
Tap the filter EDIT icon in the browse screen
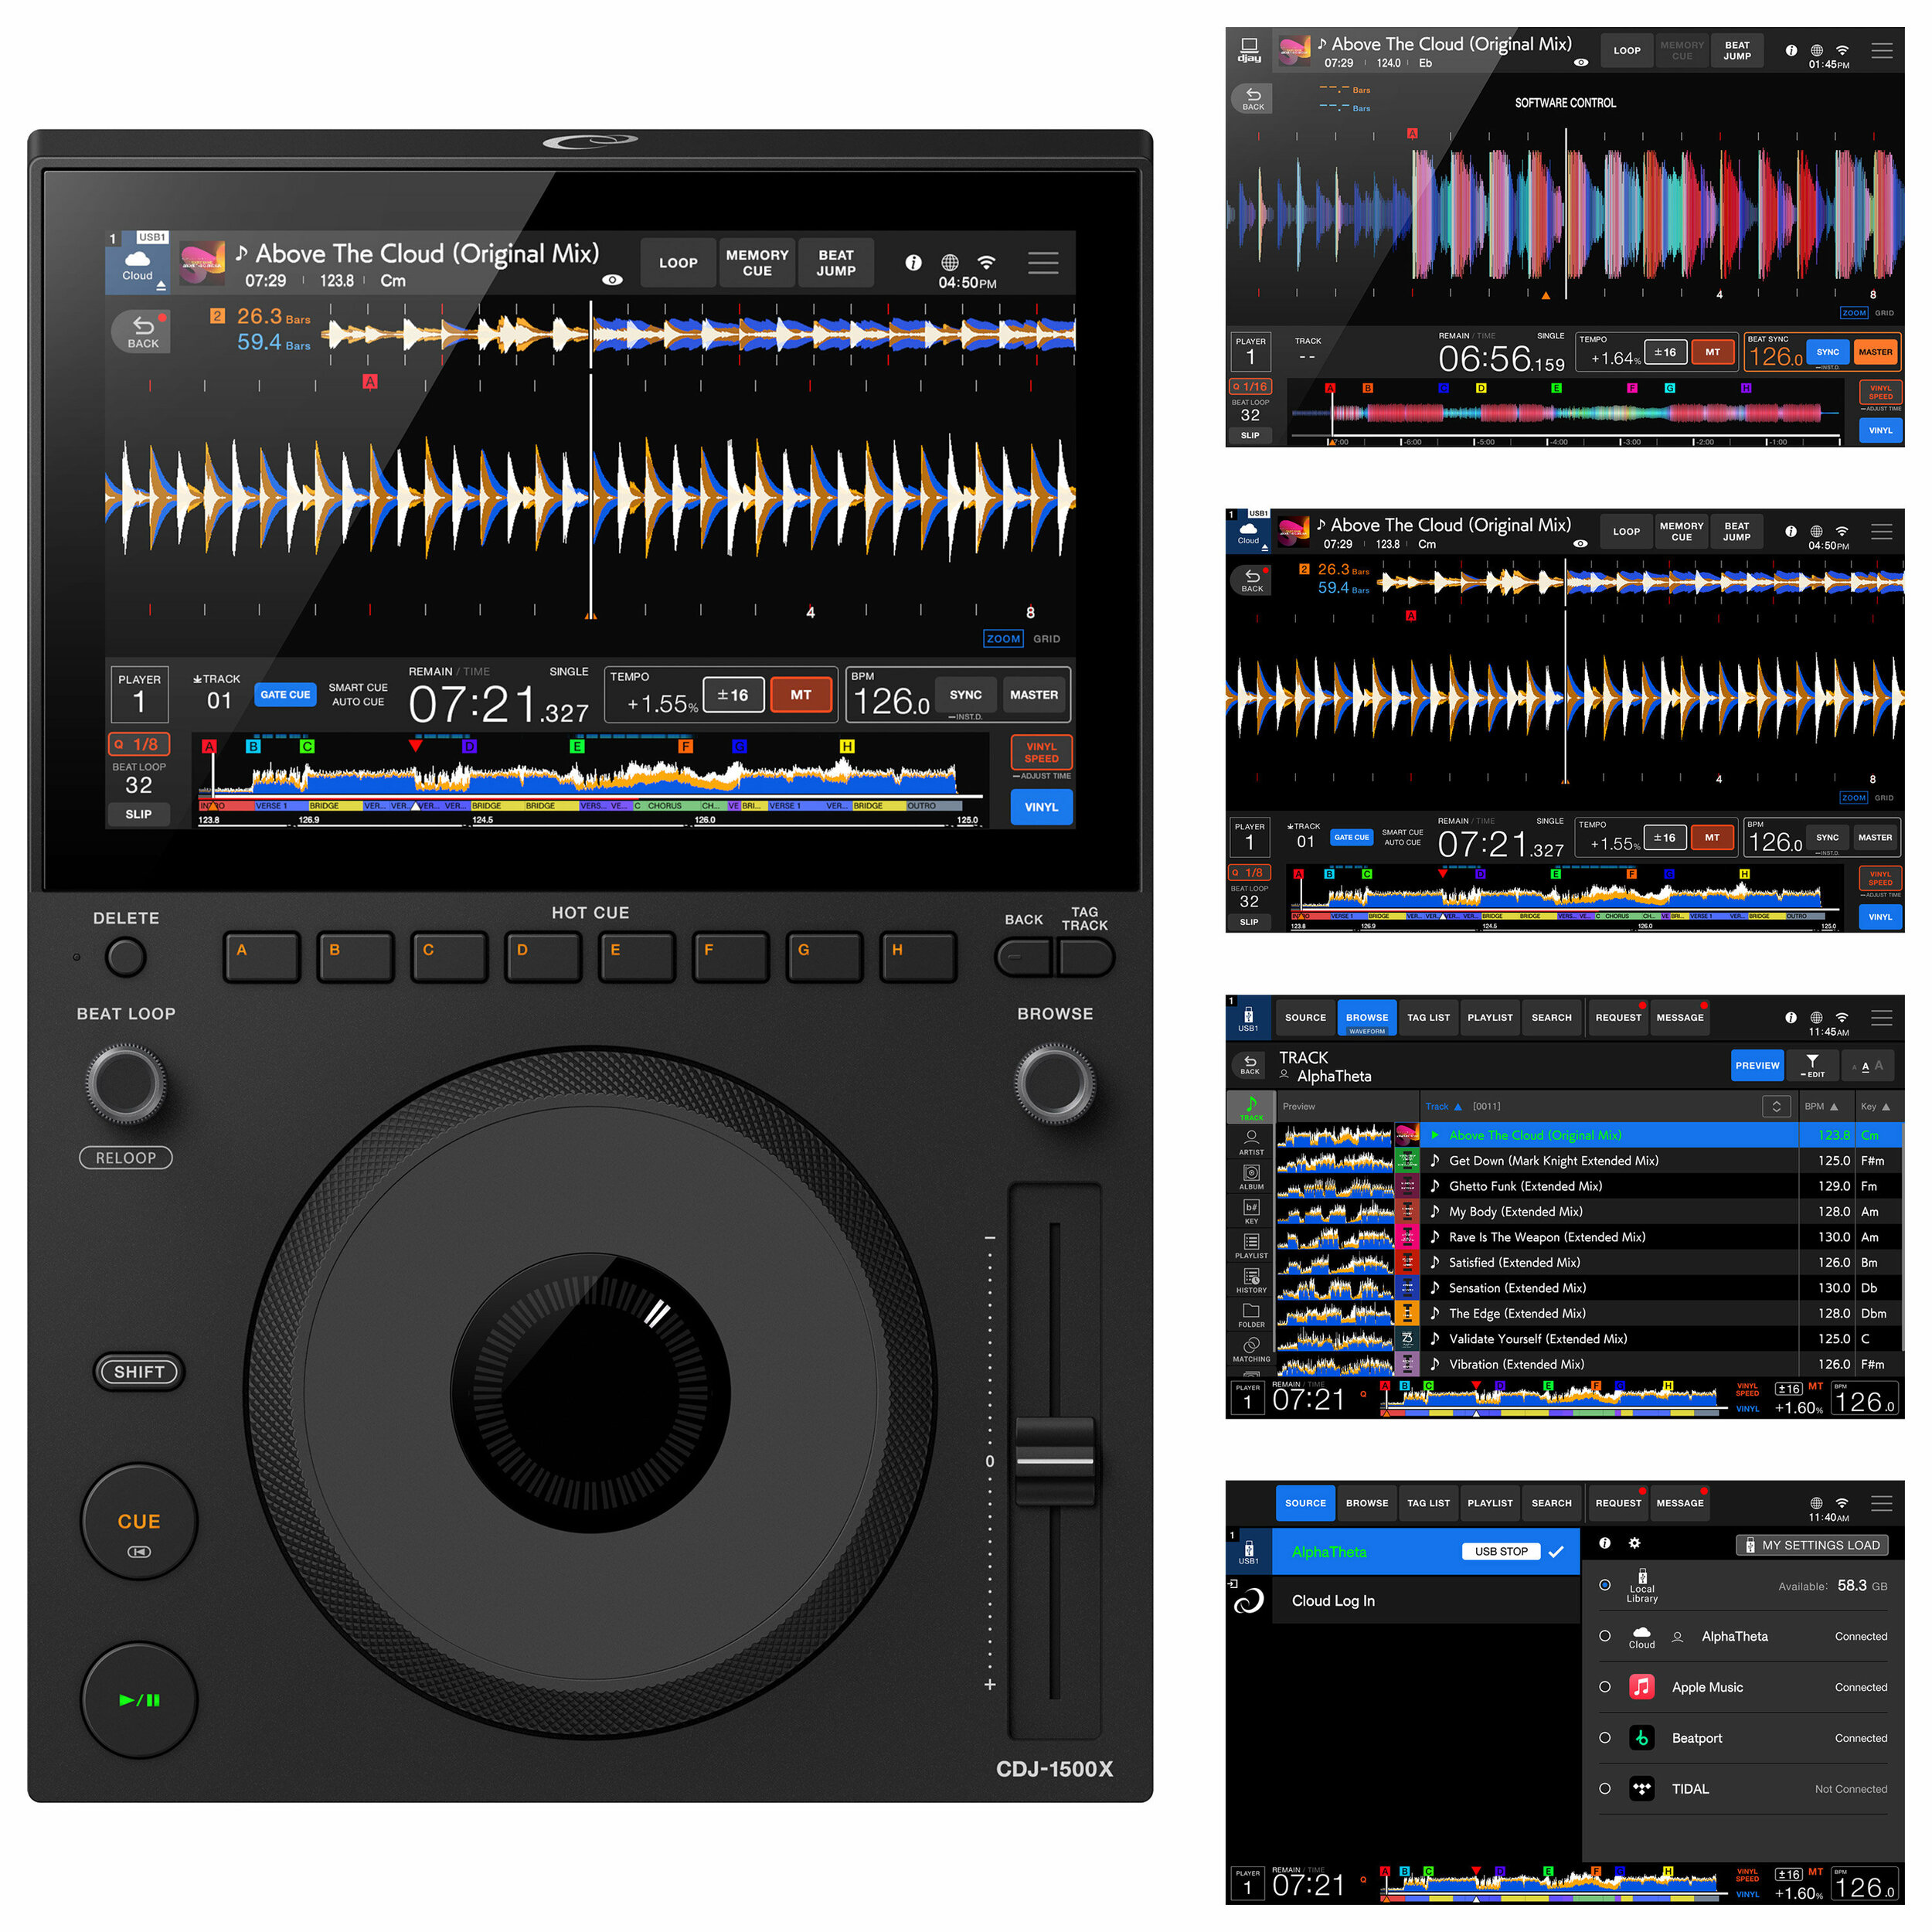click(1812, 1066)
